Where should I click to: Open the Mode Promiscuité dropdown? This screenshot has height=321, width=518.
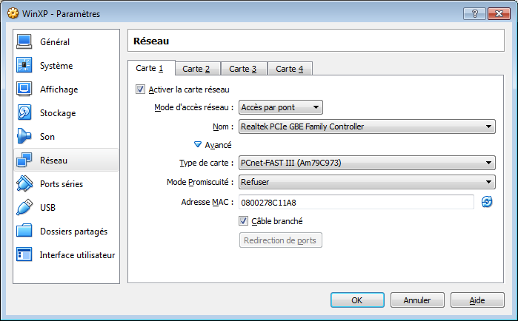[x=367, y=182]
